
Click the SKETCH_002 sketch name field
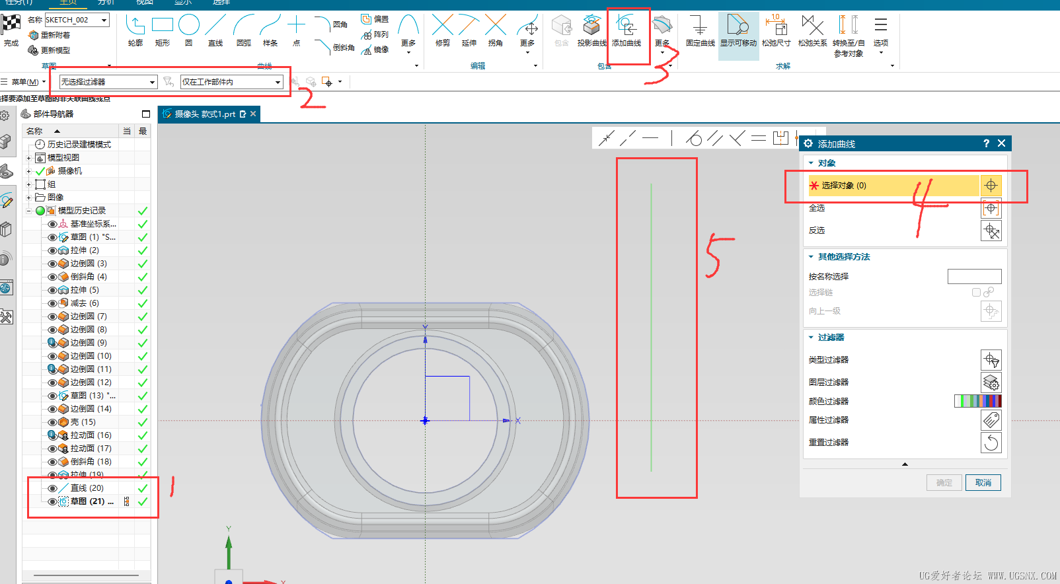coord(77,20)
